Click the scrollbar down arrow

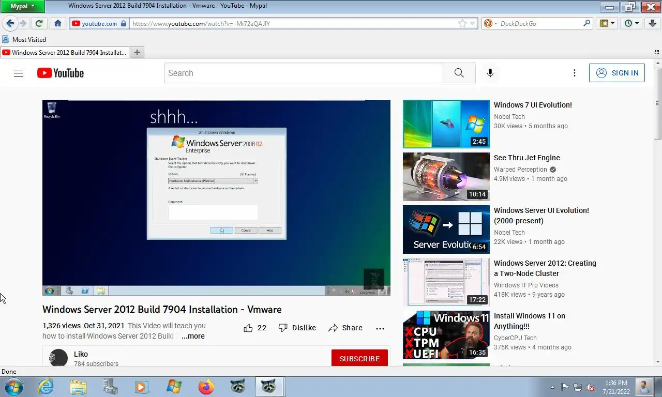pyautogui.click(x=657, y=362)
